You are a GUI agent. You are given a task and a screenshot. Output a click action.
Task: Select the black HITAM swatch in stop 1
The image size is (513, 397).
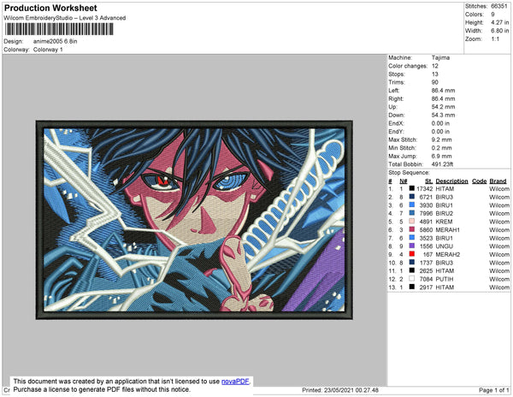tap(412, 188)
